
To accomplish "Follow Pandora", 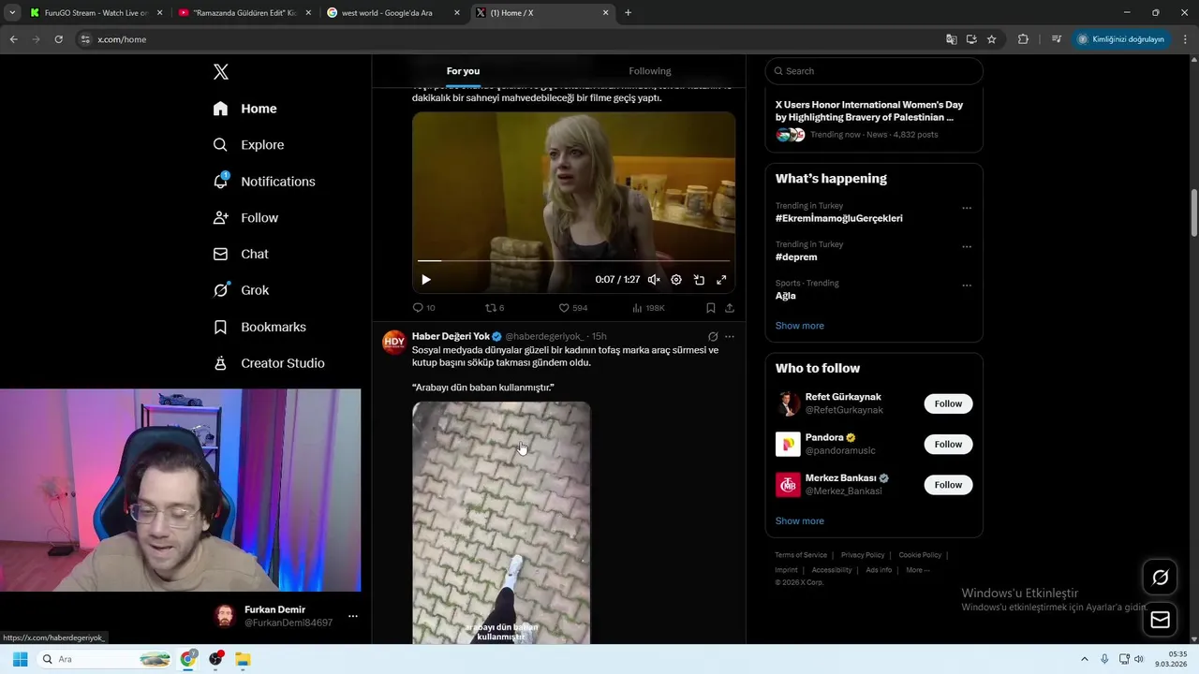I will (948, 444).
